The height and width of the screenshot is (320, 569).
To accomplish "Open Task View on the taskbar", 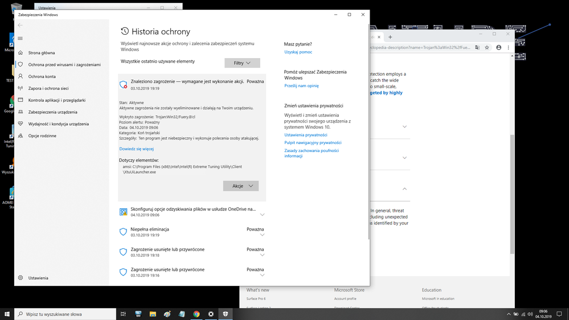I will pos(124,314).
